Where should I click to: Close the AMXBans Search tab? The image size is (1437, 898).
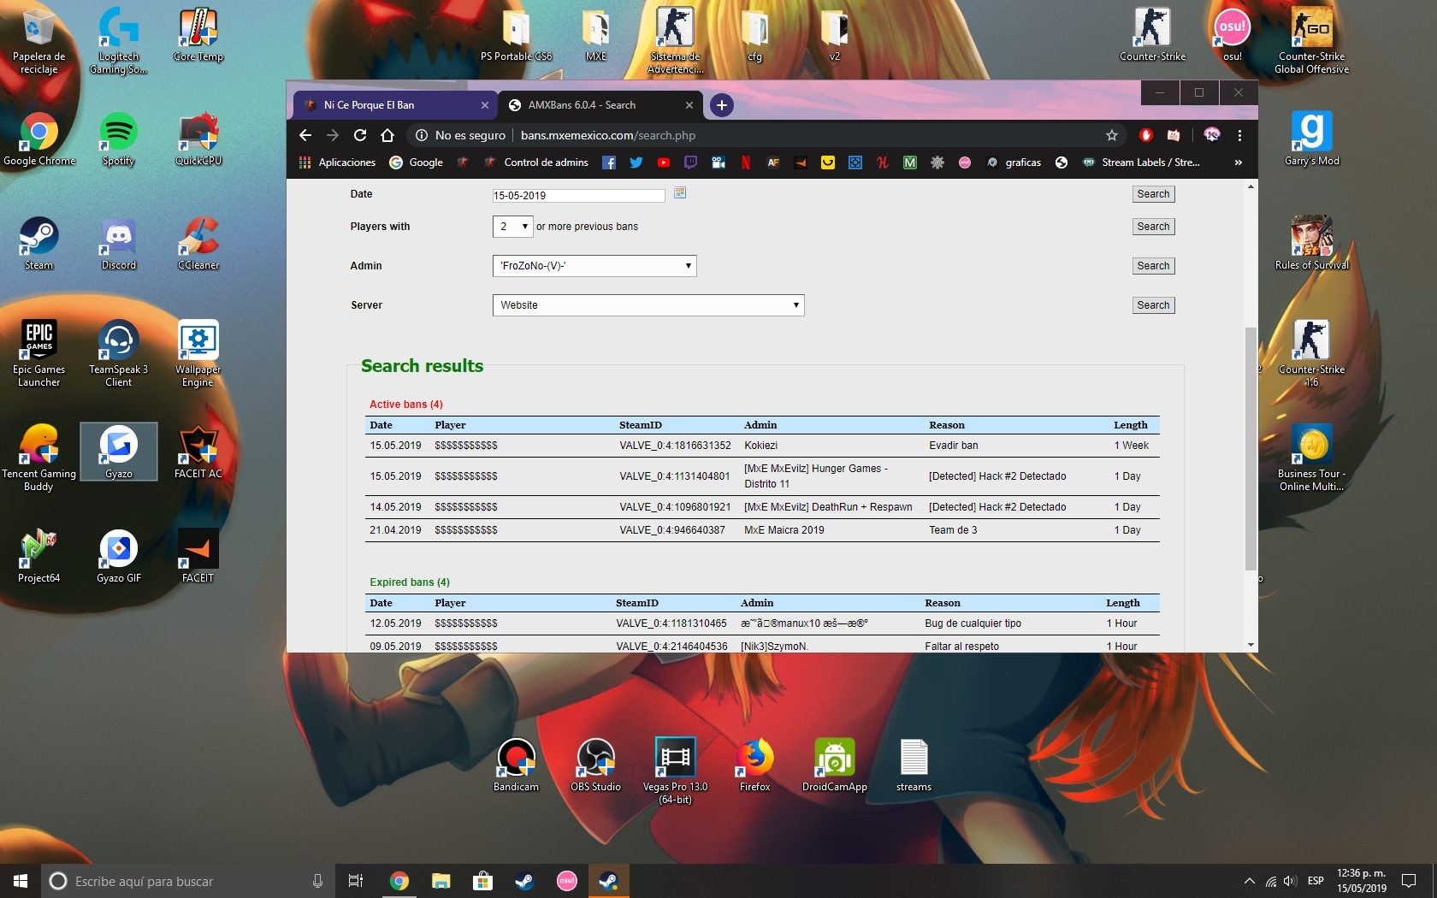689,105
